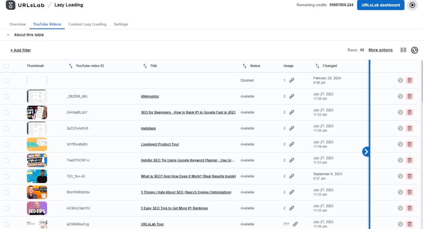Delete the Disabled row dated February 20

click(x=409, y=81)
